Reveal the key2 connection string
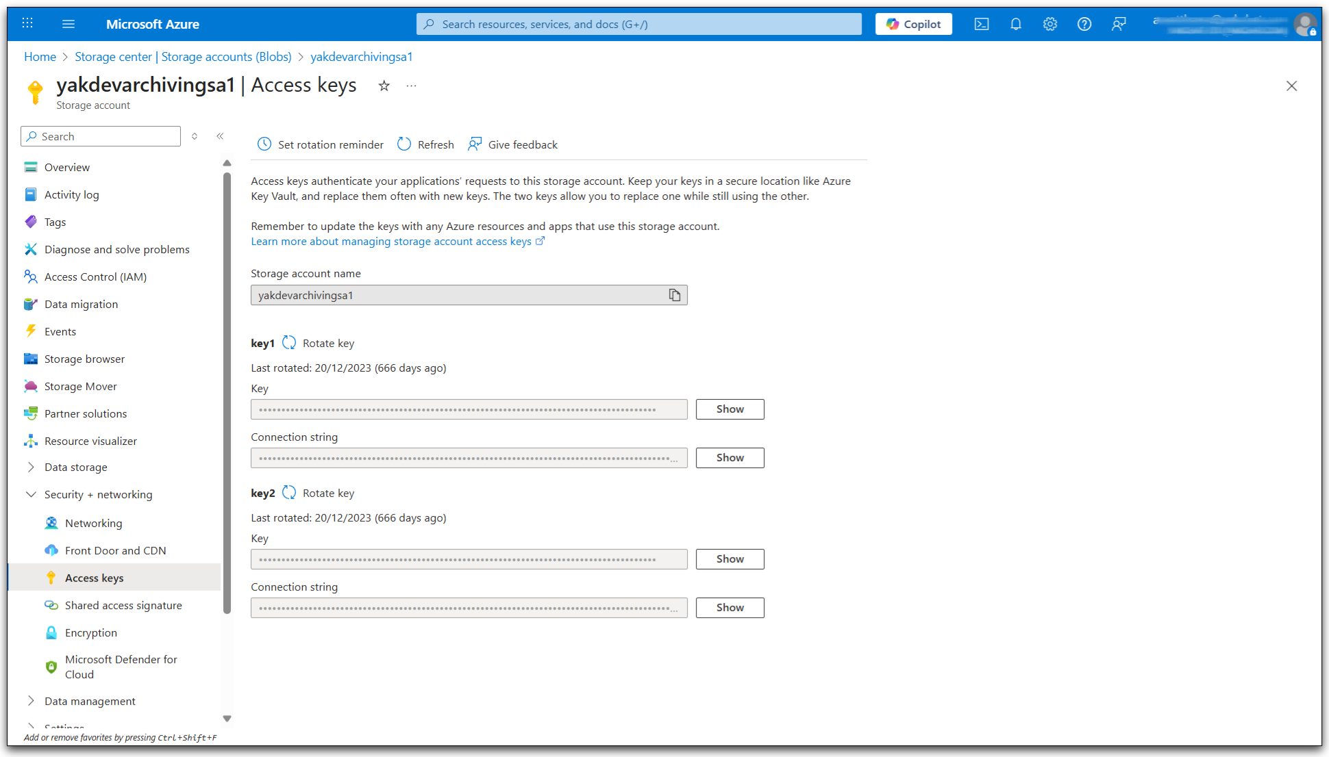This screenshot has height=757, width=1329. 730,608
